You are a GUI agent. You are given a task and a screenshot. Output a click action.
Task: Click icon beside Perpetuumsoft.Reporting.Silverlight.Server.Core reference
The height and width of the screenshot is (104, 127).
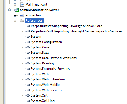(x=27, y=26)
